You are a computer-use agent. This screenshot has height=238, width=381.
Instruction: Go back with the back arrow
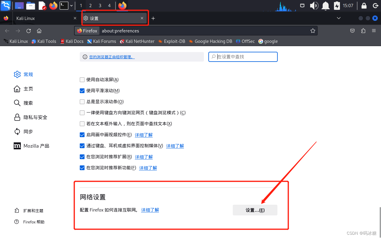point(7,31)
